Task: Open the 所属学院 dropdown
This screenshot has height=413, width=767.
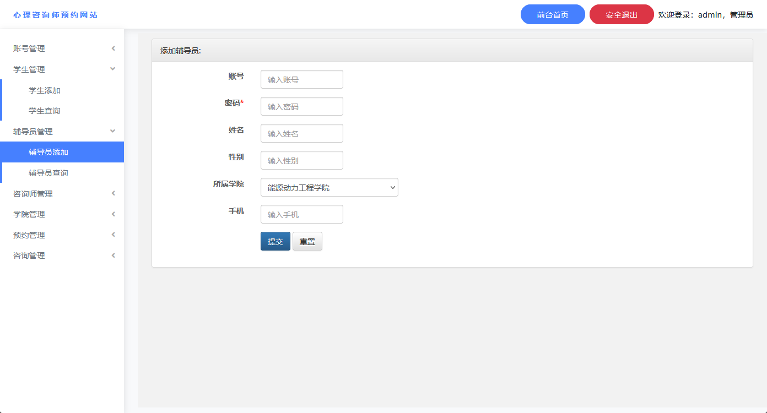Action: click(x=330, y=187)
